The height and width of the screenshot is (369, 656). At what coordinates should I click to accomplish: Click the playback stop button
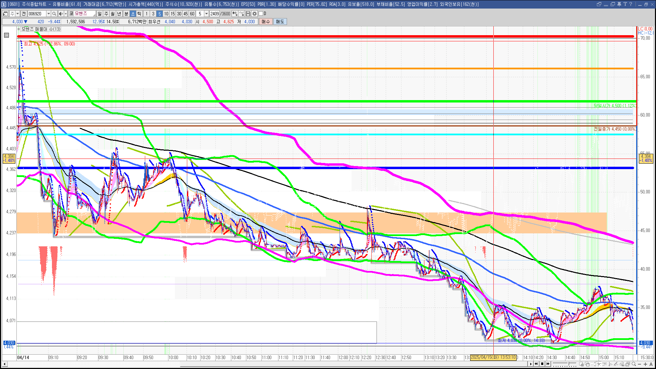coord(542,364)
